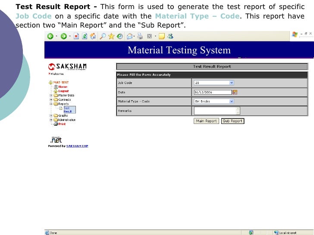This screenshot has height=235, width=314.
Task: Click Logout in sidebar tree
Action: 63,91
